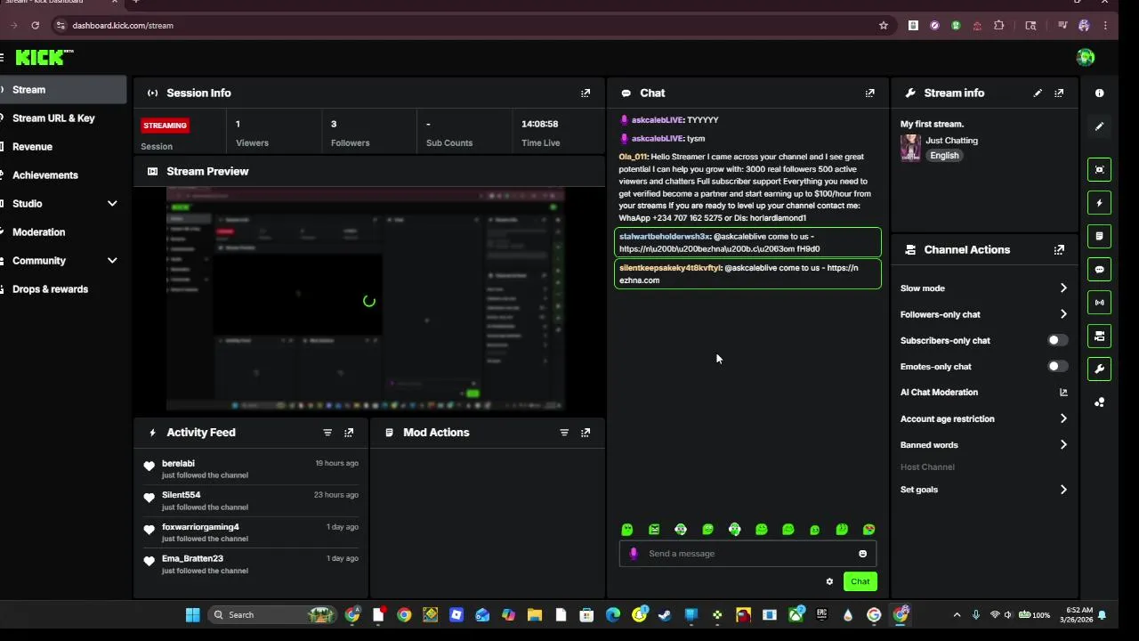This screenshot has width=1139, height=641.
Task: Pop out the Session Info panel
Action: [x=586, y=93]
